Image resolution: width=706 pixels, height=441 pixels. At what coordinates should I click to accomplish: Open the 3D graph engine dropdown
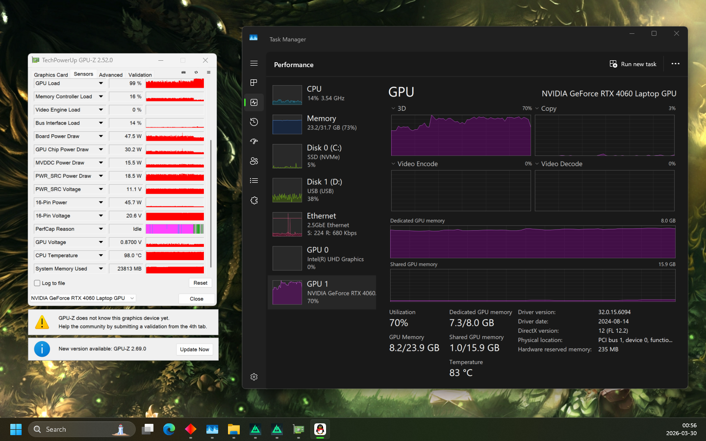click(393, 109)
